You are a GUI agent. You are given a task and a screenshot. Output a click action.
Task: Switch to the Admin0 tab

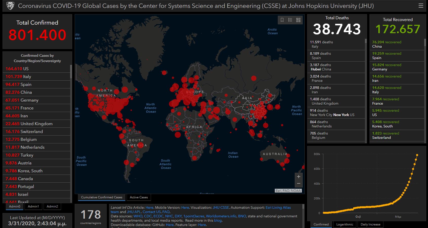point(15,206)
